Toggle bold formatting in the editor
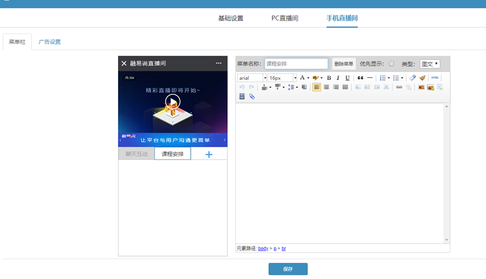 329,78
